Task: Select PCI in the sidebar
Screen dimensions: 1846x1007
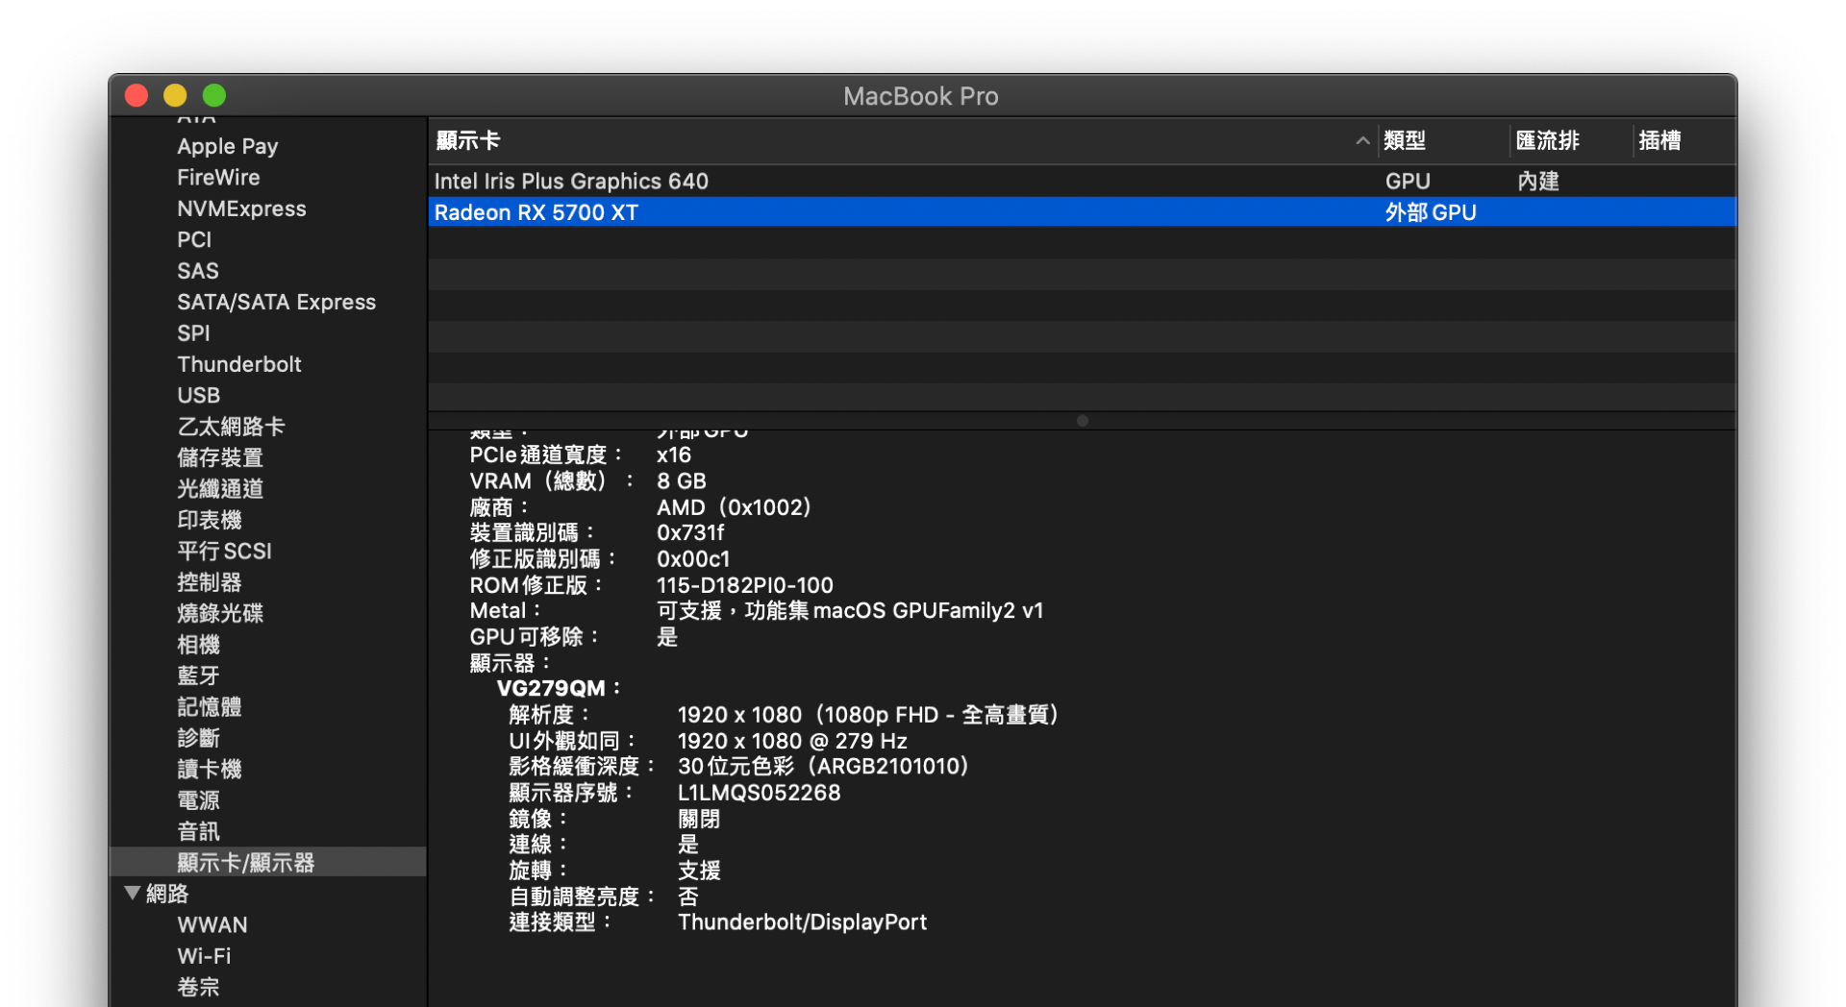Action: click(x=194, y=240)
